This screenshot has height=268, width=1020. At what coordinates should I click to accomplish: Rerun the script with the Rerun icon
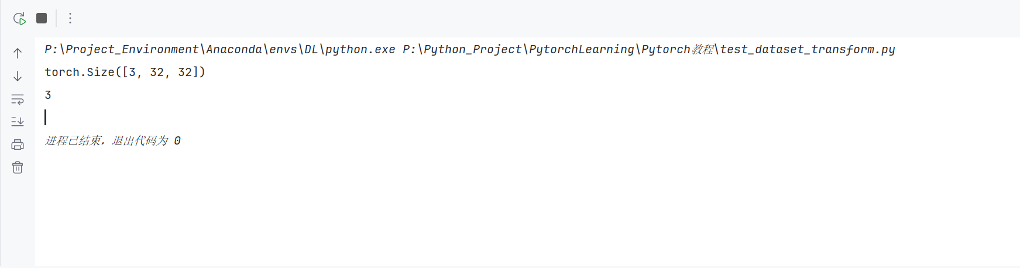tap(19, 18)
